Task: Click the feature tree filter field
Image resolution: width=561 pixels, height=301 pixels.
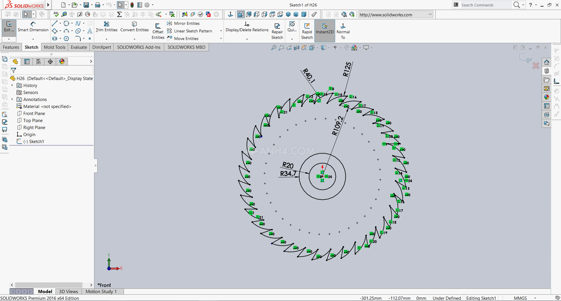Action: (x=52, y=70)
